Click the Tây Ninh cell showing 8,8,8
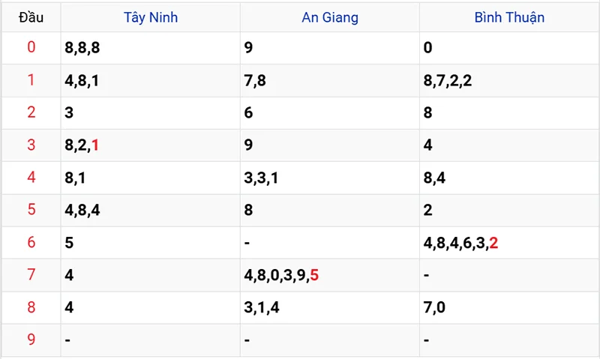The image size is (600, 359). point(82,49)
